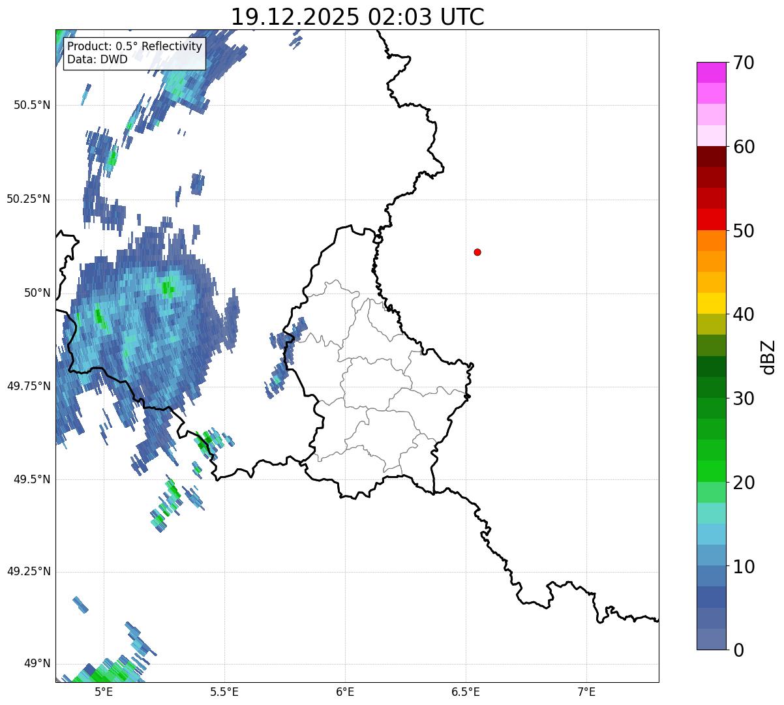
Task: Click the colorbar value 50
Action: [x=744, y=231]
